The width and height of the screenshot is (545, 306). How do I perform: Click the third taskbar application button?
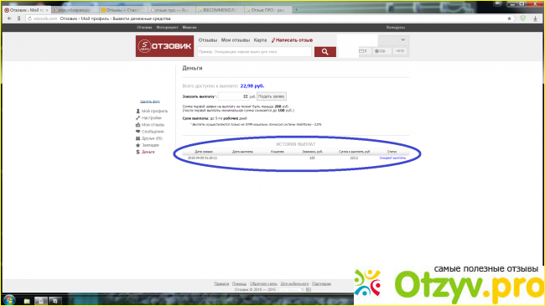tap(54, 301)
